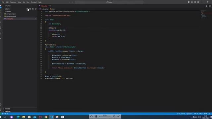Open Manage gear in activity bar
The image size is (212, 119).
pos(1,110)
